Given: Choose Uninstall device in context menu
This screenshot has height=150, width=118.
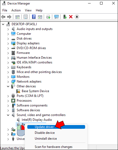Looking at the screenshot, I should pos(46,139).
